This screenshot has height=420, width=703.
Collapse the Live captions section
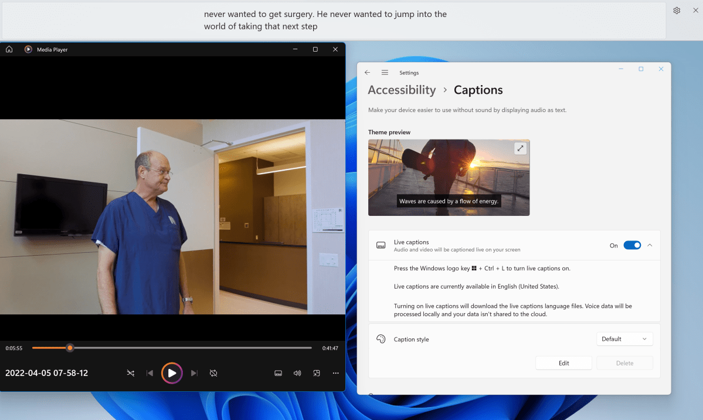coord(650,245)
